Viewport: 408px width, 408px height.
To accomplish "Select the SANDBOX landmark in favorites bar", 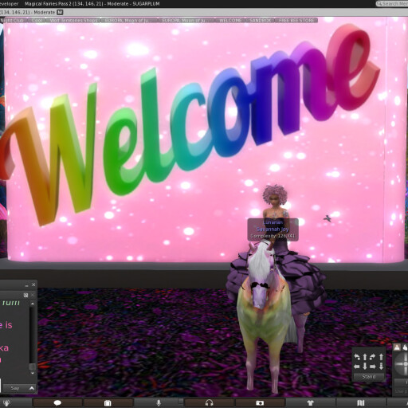I will tap(260, 21).
